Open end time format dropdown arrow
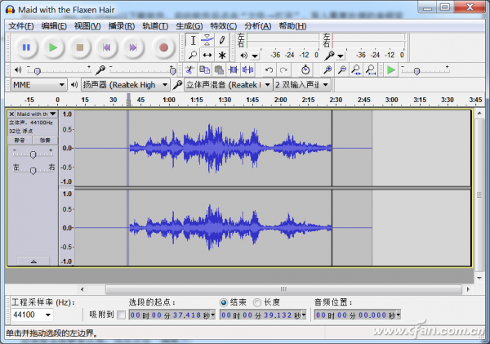The height and width of the screenshot is (344, 490). pos(304,315)
